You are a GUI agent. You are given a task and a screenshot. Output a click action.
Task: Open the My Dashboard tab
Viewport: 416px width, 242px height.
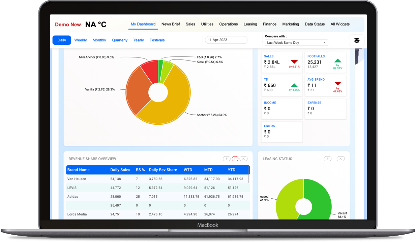tap(143, 24)
